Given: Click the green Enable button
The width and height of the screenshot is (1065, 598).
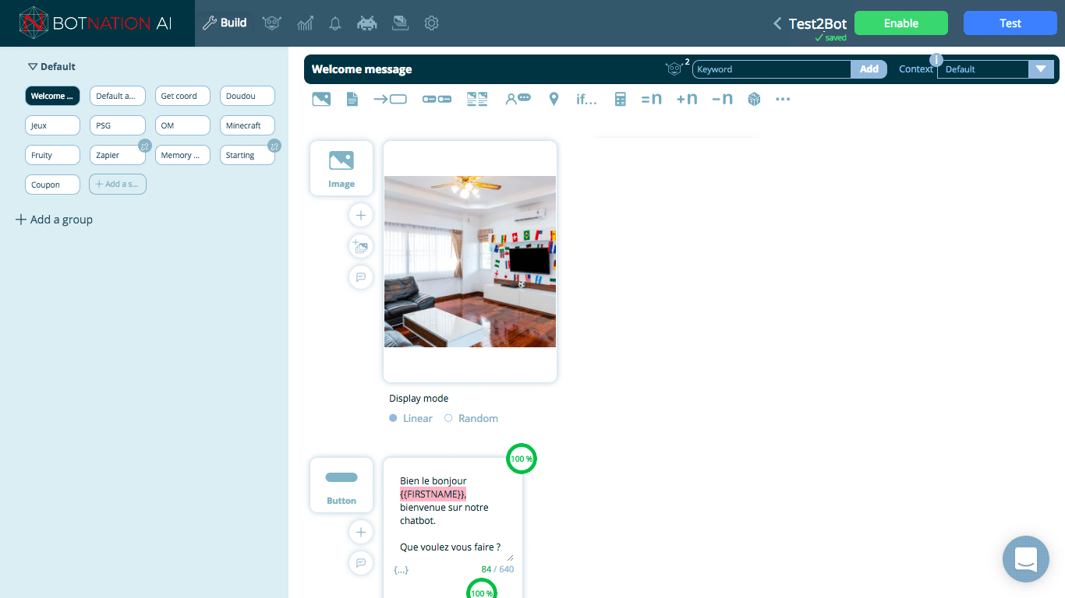Looking at the screenshot, I should point(900,23).
